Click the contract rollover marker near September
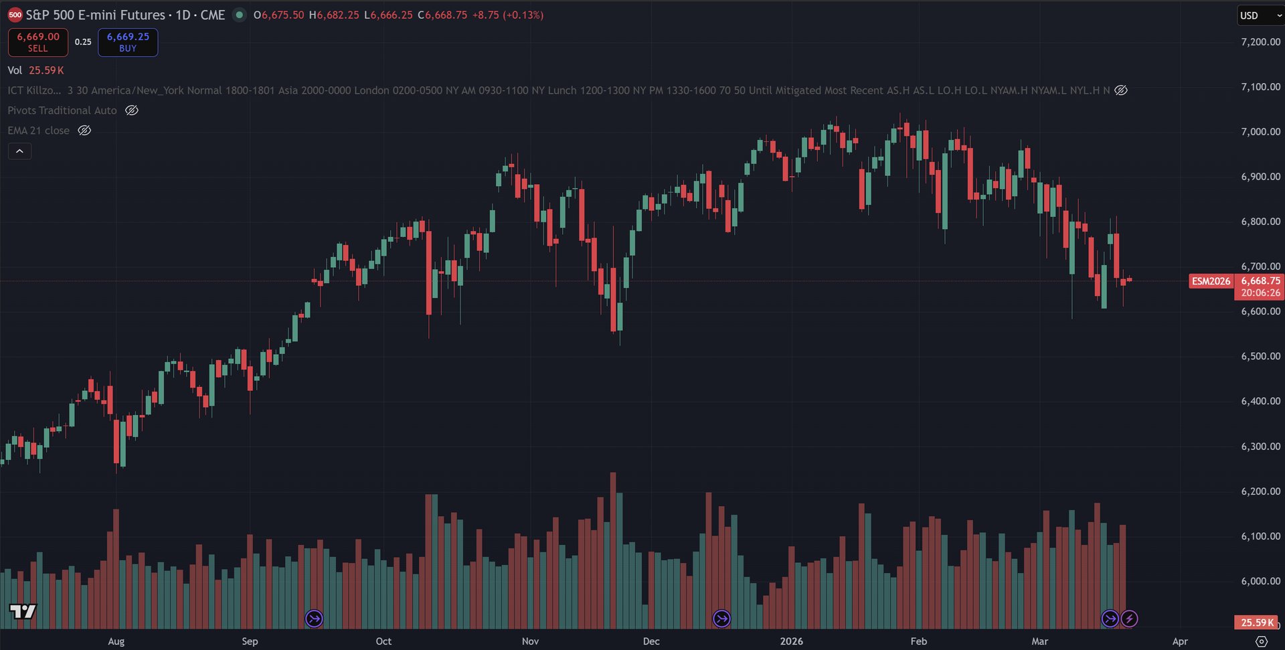Screen dimensions: 1285x650 click(x=314, y=619)
